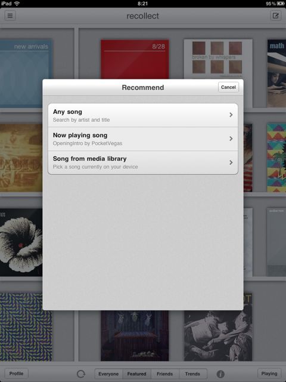Cancel the Recommend dialog
The image size is (286, 382).
(x=228, y=87)
